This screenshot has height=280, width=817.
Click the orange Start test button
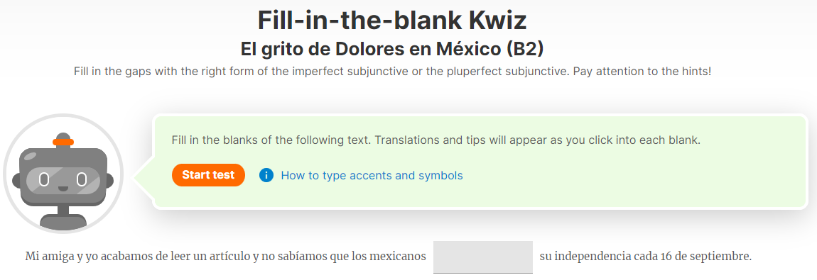[x=208, y=175]
